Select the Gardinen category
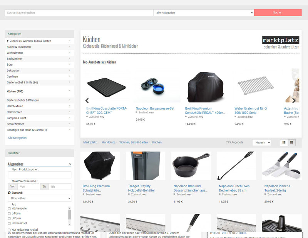The width and height of the screenshot is (308, 238). pyautogui.click(x=12, y=77)
